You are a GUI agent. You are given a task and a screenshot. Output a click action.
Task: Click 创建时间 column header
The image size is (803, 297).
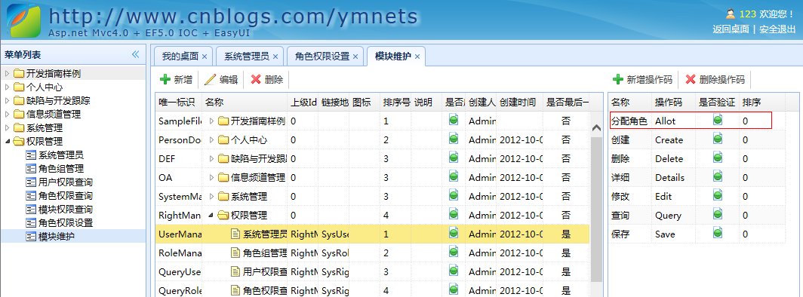[x=519, y=103]
